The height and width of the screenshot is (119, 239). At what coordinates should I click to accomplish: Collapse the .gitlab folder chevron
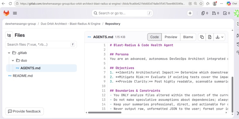click(x=9, y=53)
